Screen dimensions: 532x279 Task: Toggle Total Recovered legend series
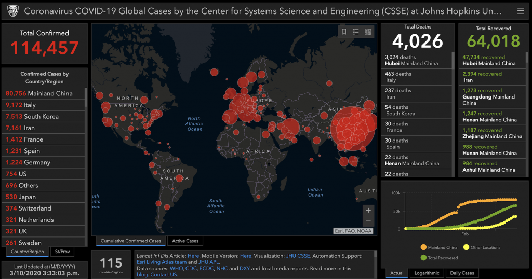439,258
